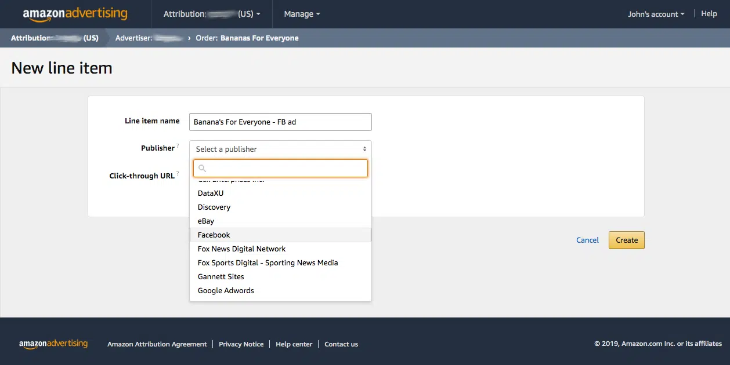Click the Amazon Advertising logo in footer
Viewport: 730px width, 365px height.
pos(53,344)
